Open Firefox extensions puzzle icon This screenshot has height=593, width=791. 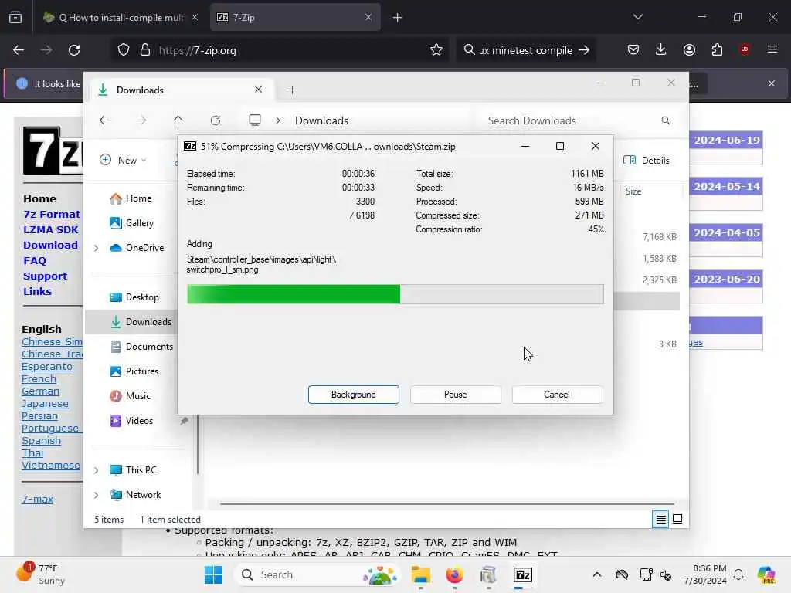coord(717,49)
